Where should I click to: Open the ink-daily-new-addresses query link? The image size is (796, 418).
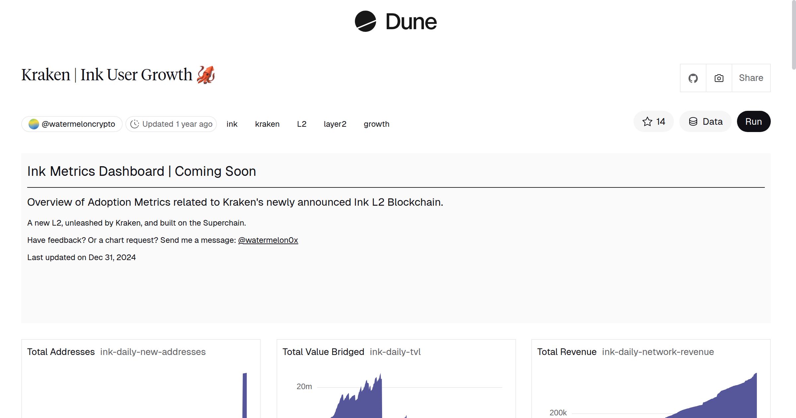point(153,352)
